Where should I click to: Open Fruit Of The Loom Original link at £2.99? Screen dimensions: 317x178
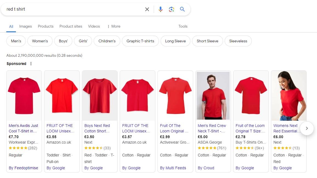pos(174,128)
